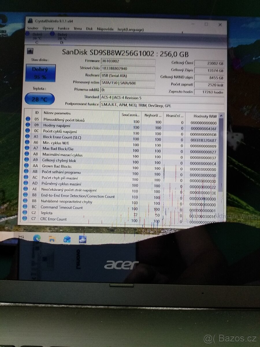Click blue status icon of row AA
This screenshot has width=260, height=347.
coord(27,166)
